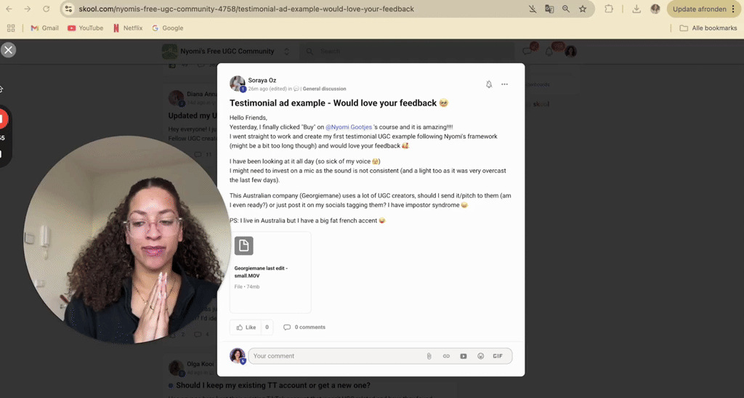Image resolution: width=744 pixels, height=398 pixels.
Task: Click the zoom magnifier icon in address bar
Action: pyautogui.click(x=566, y=9)
